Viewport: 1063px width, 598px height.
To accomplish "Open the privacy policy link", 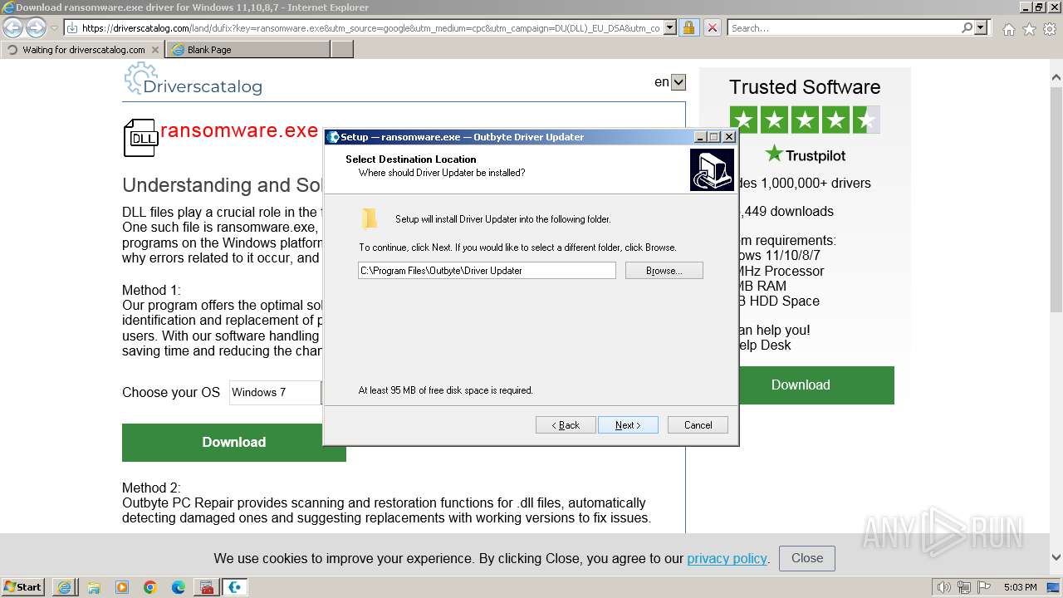I will pyautogui.click(x=727, y=558).
